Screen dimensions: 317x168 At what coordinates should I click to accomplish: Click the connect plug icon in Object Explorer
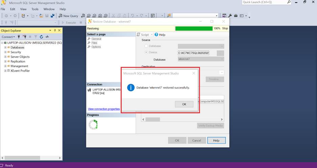[x=19, y=37]
